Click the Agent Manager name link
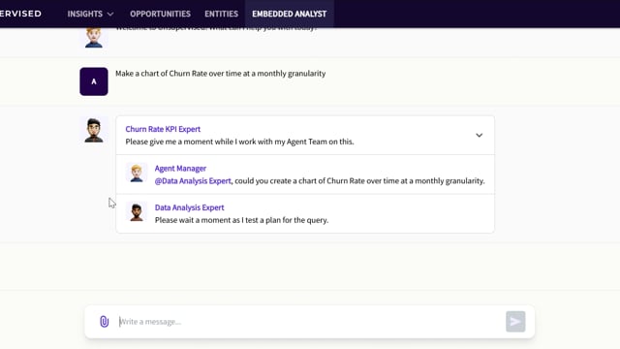The width and height of the screenshot is (620, 349). [x=180, y=168]
